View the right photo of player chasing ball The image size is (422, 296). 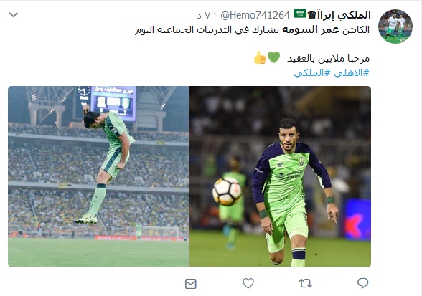[x=280, y=176]
